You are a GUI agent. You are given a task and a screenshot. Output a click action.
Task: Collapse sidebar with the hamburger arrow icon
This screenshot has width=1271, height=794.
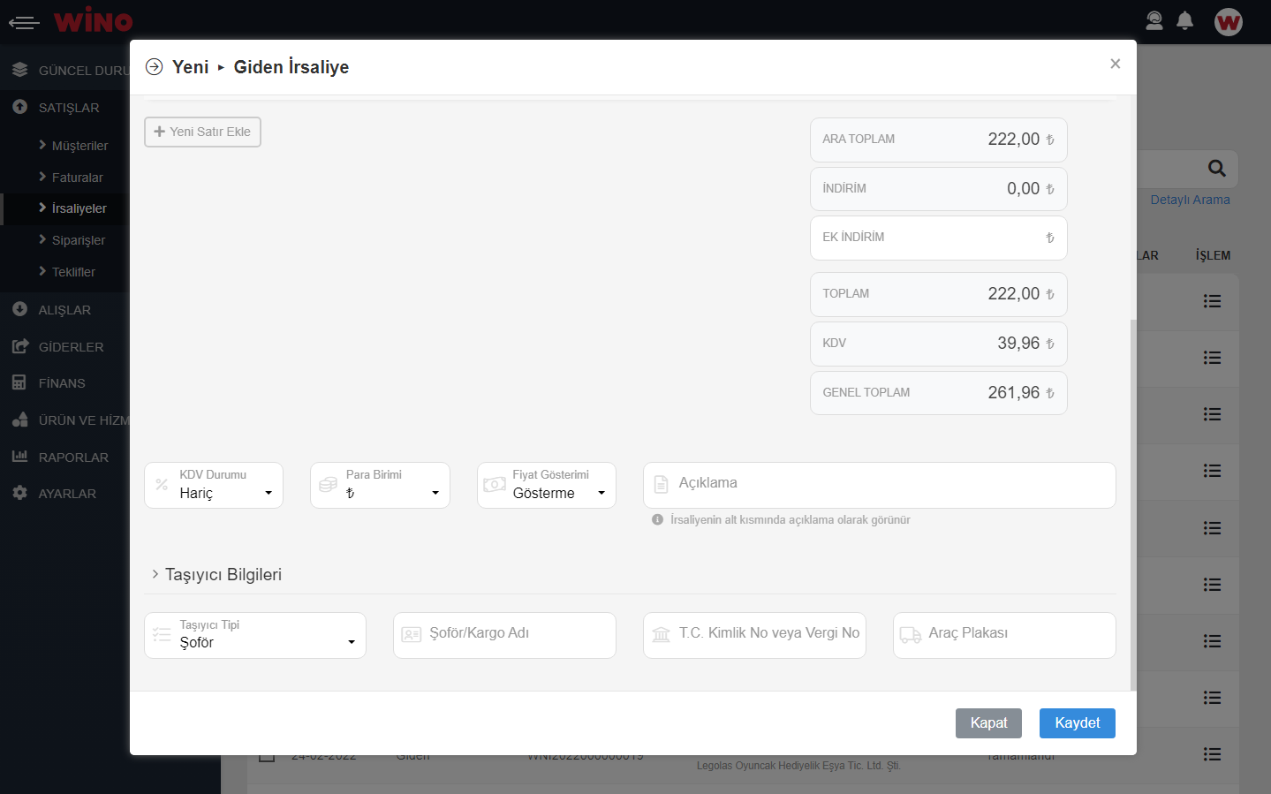(24, 22)
